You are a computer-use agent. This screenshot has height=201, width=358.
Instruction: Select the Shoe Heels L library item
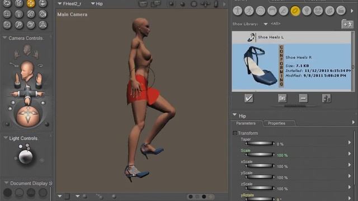coord(291,37)
